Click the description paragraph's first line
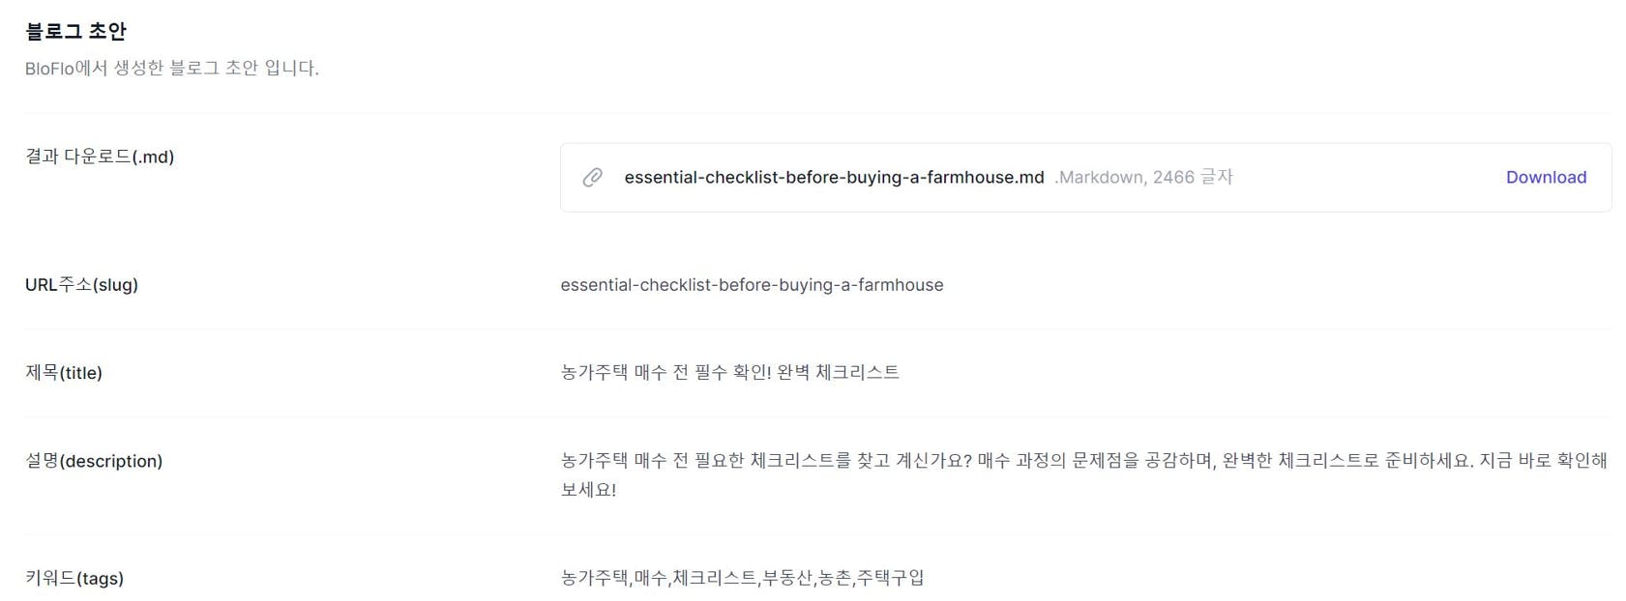The image size is (1626, 601). point(1083,460)
